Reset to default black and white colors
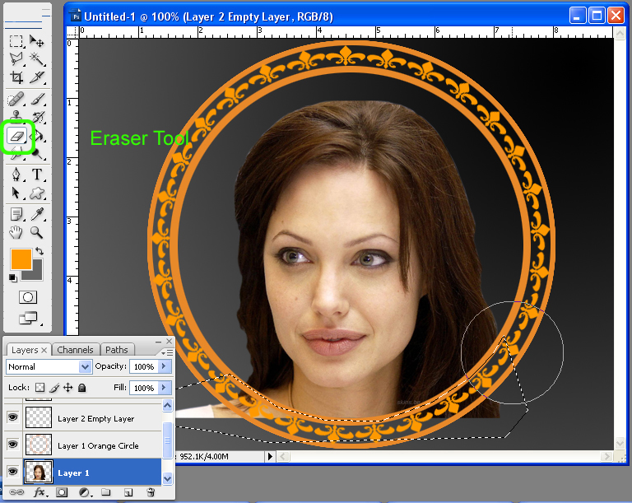 (13, 277)
